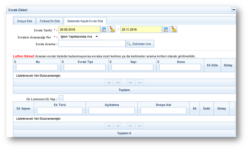The width and height of the screenshot is (249, 150).
Task: Collapse the Evrak Ekleri panel
Action: [x=234, y=10]
